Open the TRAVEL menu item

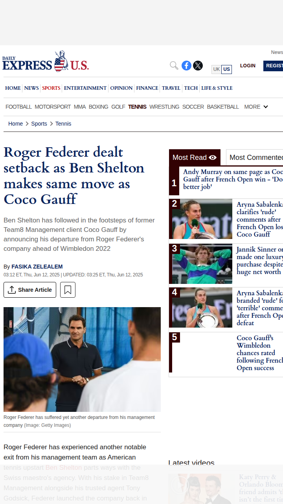[x=171, y=88]
